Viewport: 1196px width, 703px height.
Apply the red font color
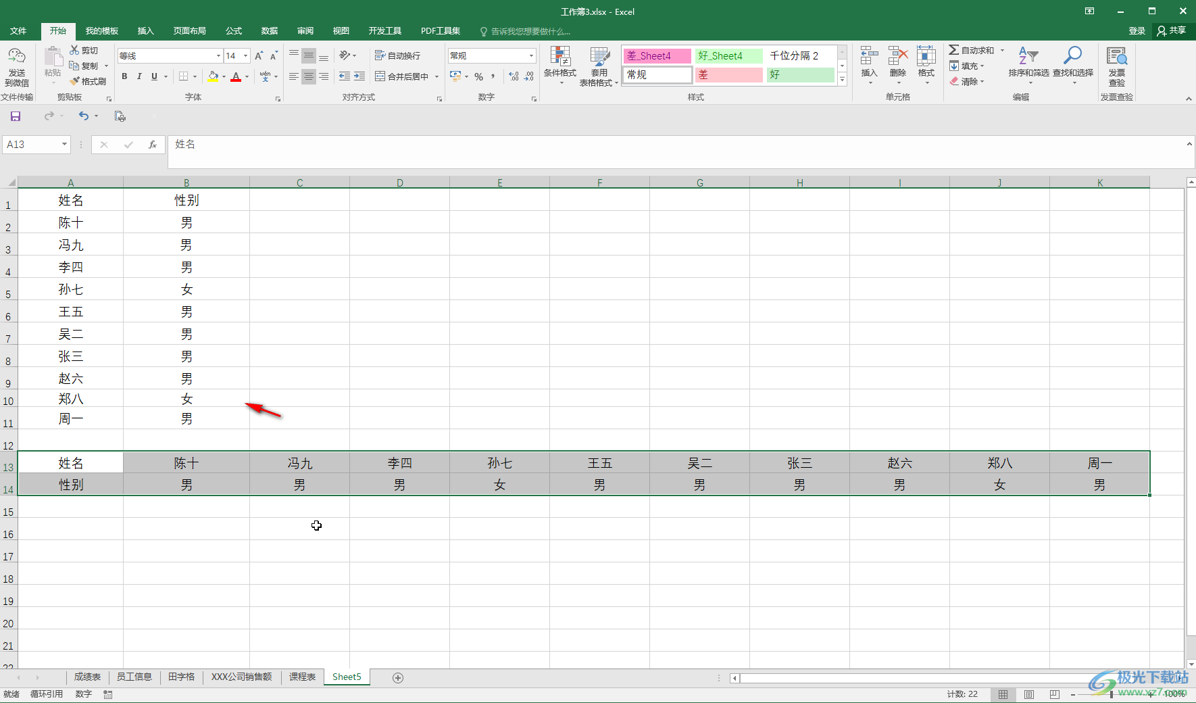click(236, 76)
